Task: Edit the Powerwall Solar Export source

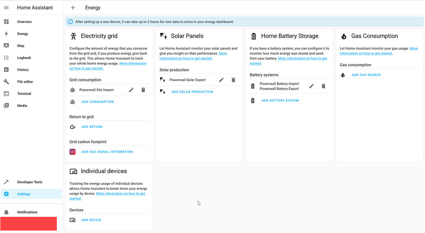Action: pyautogui.click(x=221, y=80)
